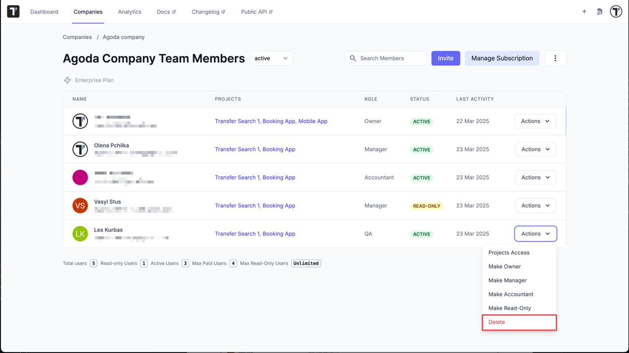Click Olena Pchilka's pink avatar swatch
629x353 pixels.
80,177
